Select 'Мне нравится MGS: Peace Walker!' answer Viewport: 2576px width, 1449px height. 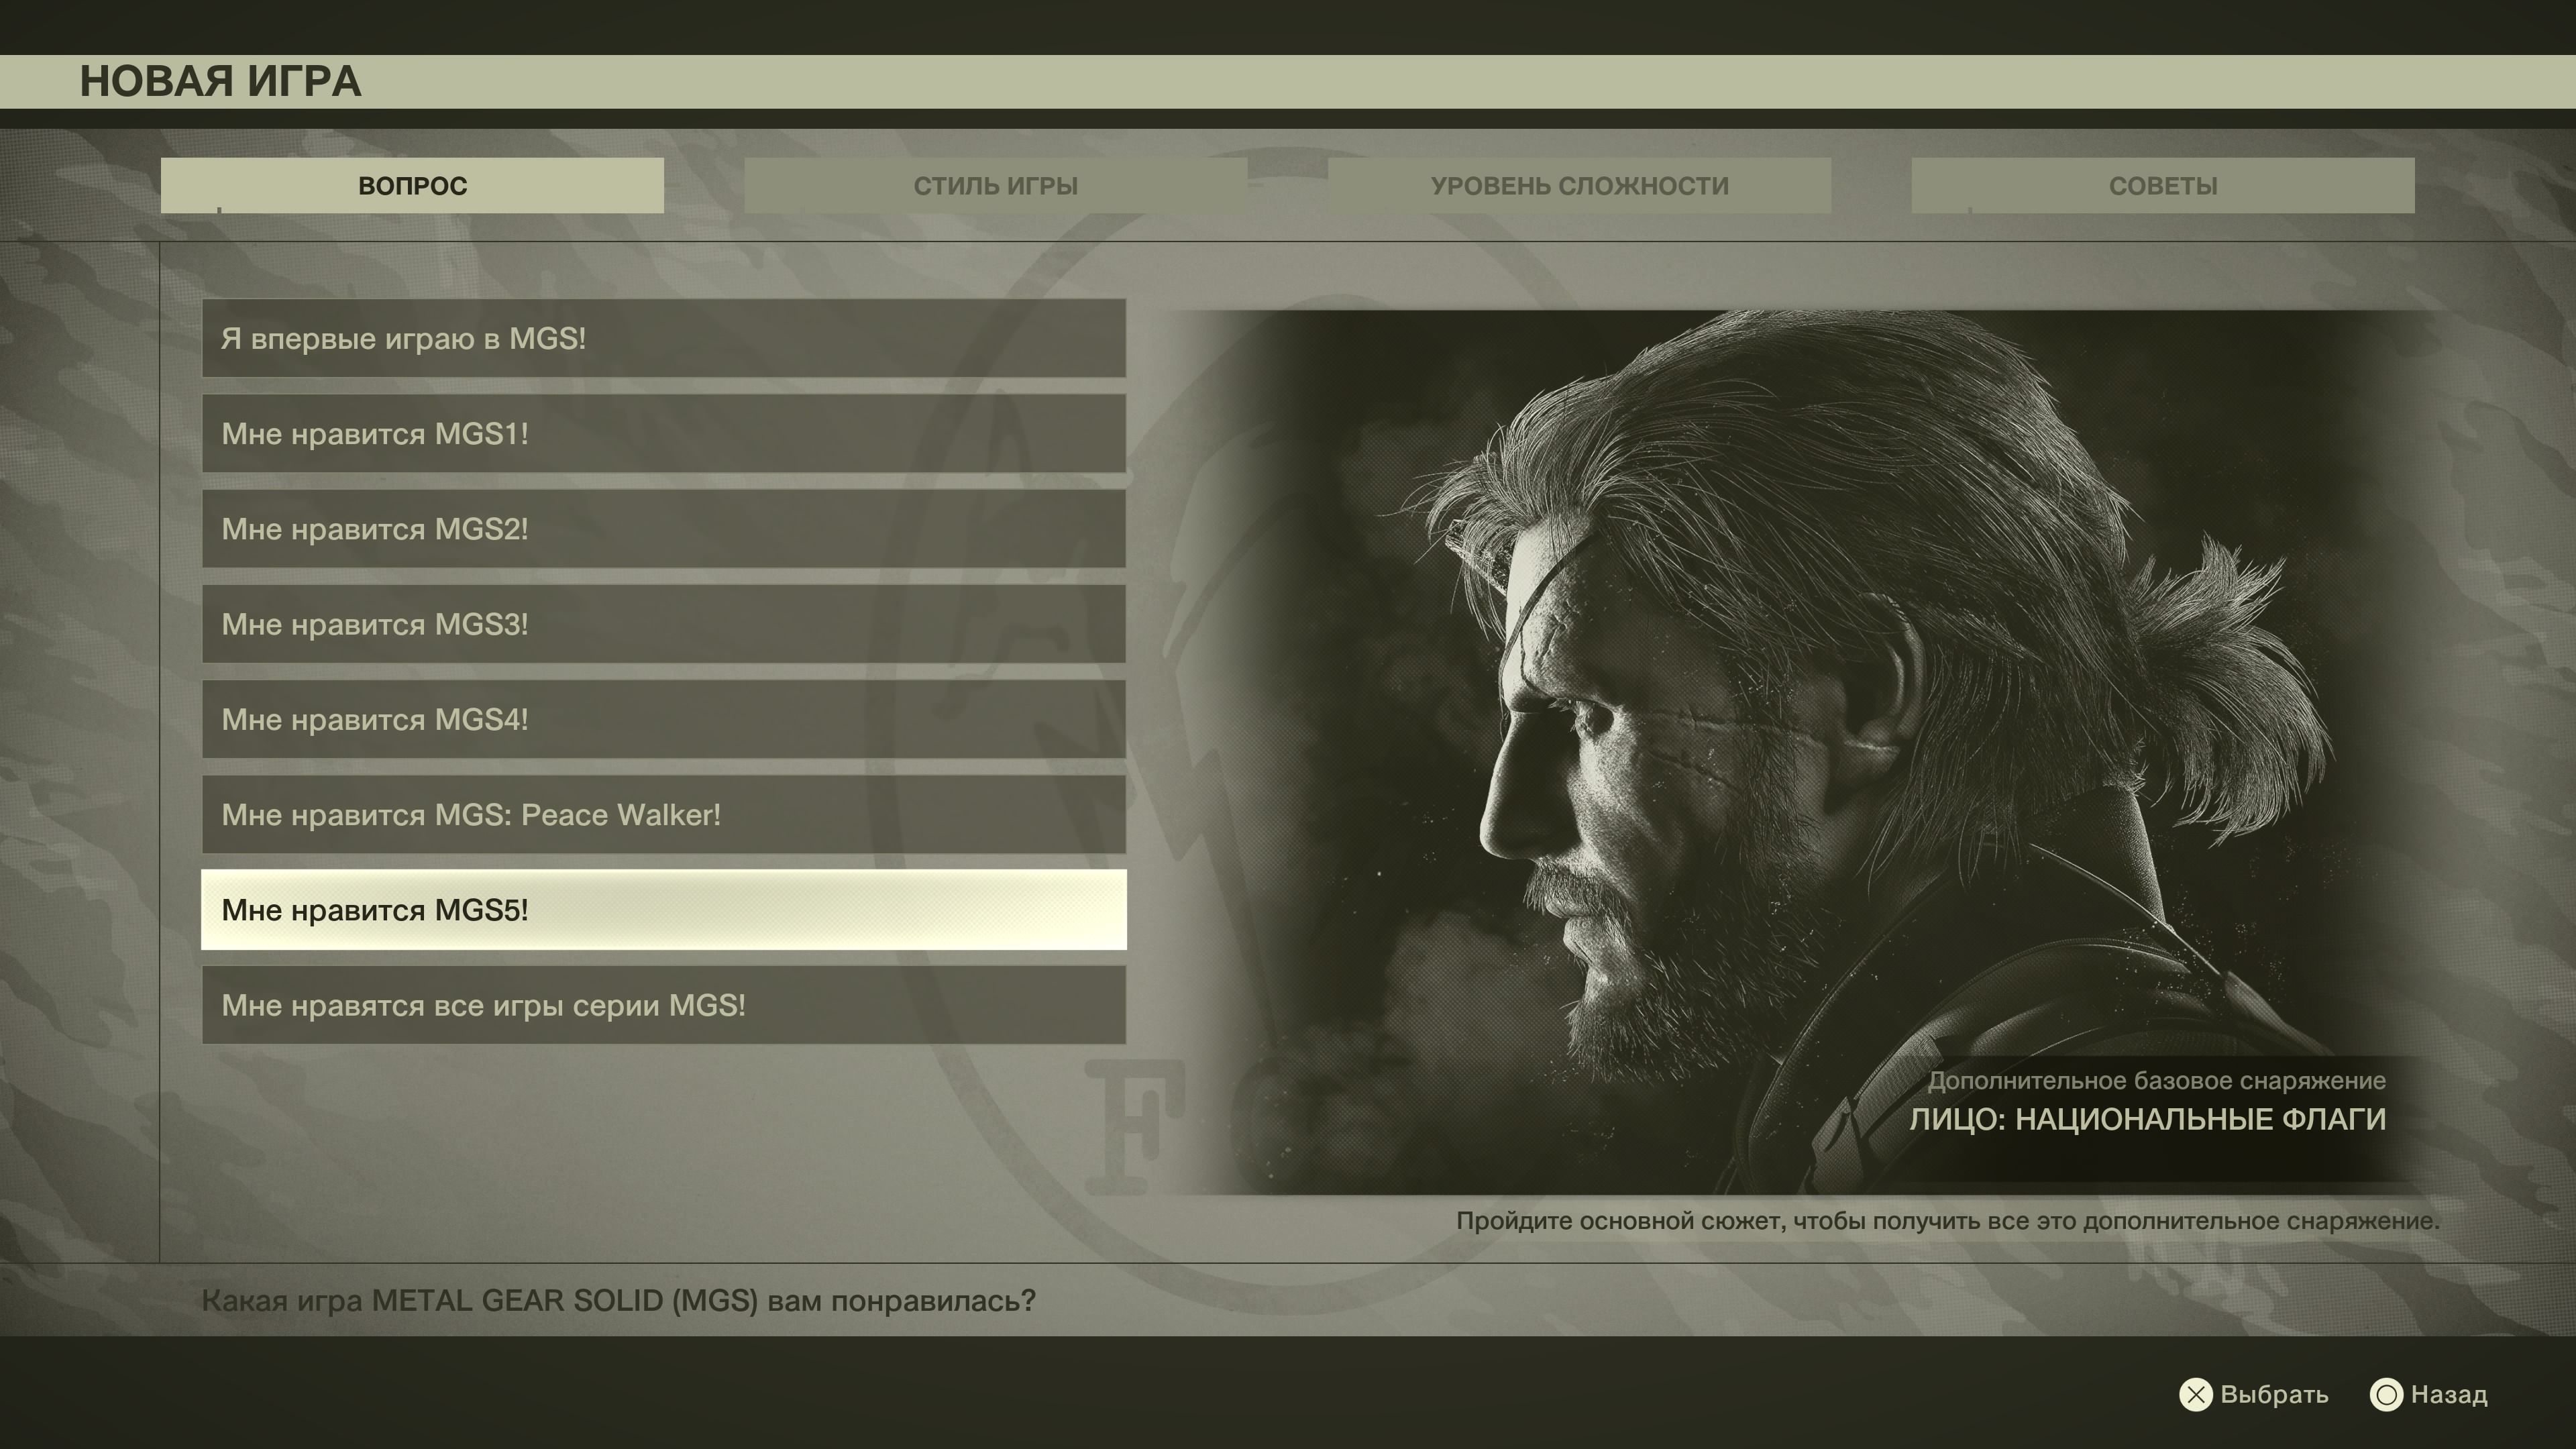pyautogui.click(x=664, y=814)
